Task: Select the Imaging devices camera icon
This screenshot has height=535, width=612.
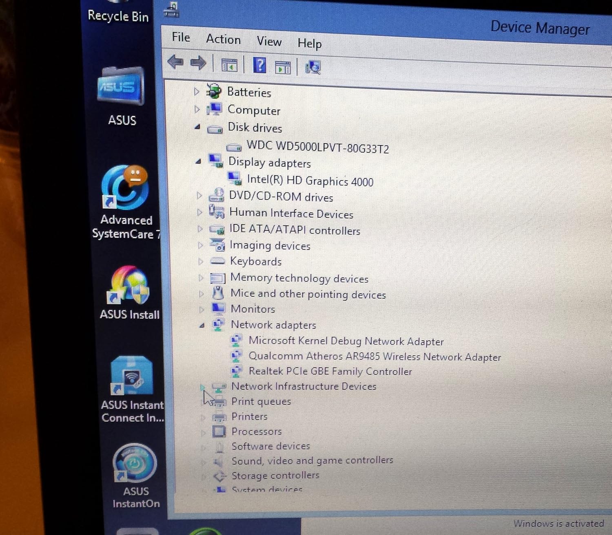Action: (217, 244)
